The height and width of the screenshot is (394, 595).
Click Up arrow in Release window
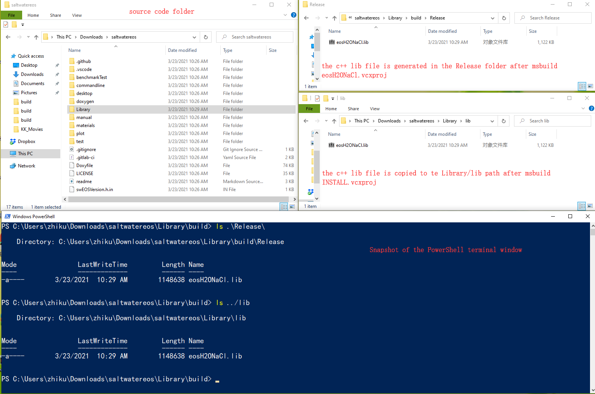335,18
